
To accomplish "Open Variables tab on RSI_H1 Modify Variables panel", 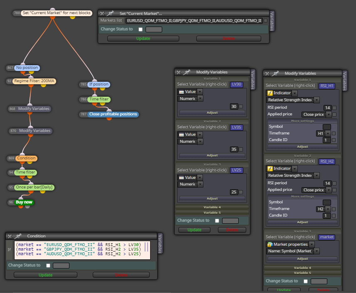I will [x=344, y=81].
